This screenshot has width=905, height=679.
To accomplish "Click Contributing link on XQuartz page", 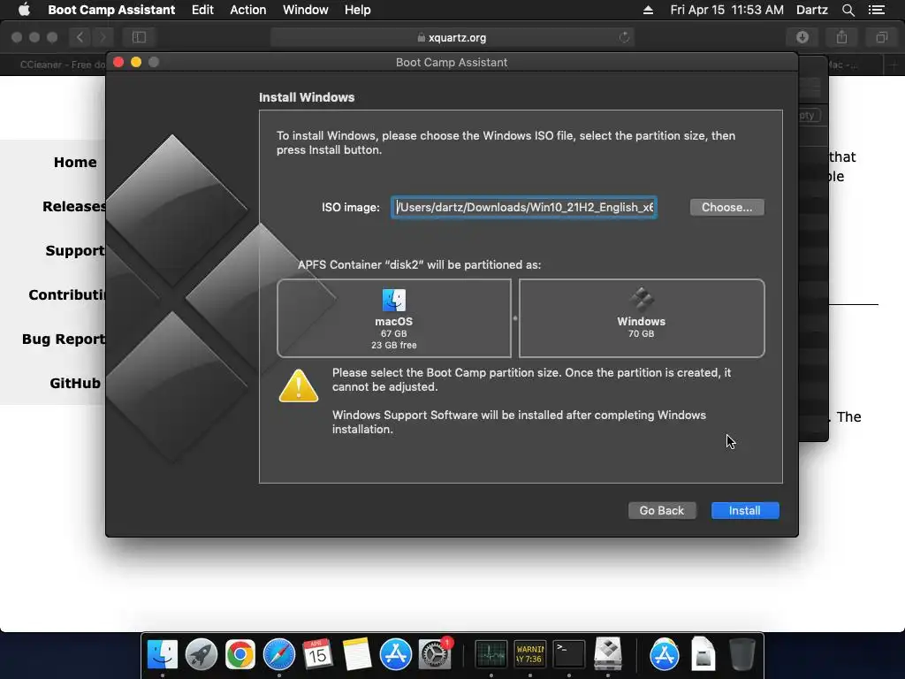I will pyautogui.click(x=67, y=294).
